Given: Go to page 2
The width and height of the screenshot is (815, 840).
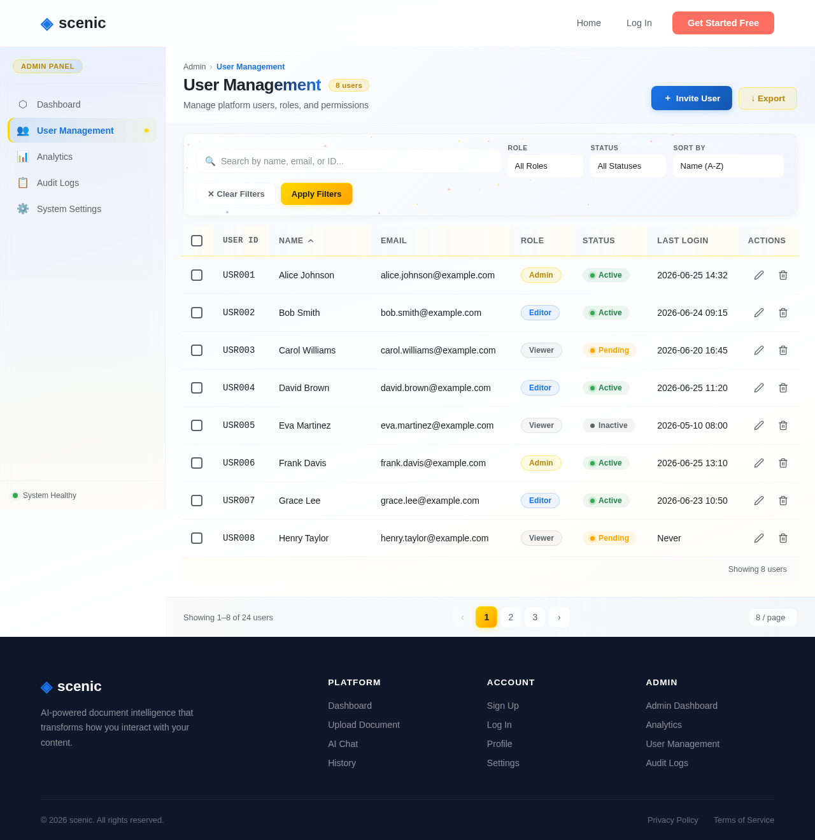Looking at the screenshot, I should (511, 617).
